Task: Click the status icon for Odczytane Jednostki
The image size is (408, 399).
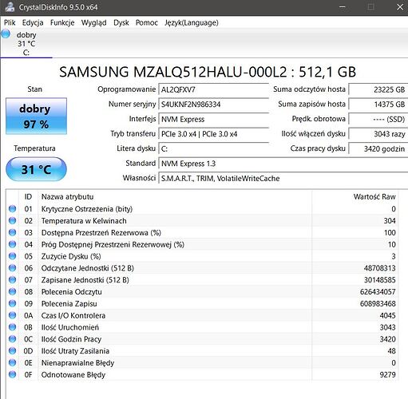Action: [x=12, y=268]
